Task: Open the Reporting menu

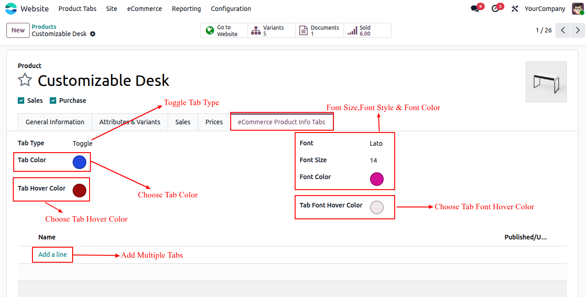Action: (x=186, y=9)
